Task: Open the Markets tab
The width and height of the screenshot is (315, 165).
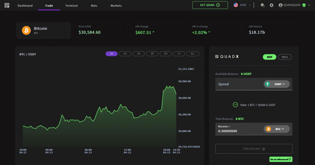Action: click(x=116, y=6)
